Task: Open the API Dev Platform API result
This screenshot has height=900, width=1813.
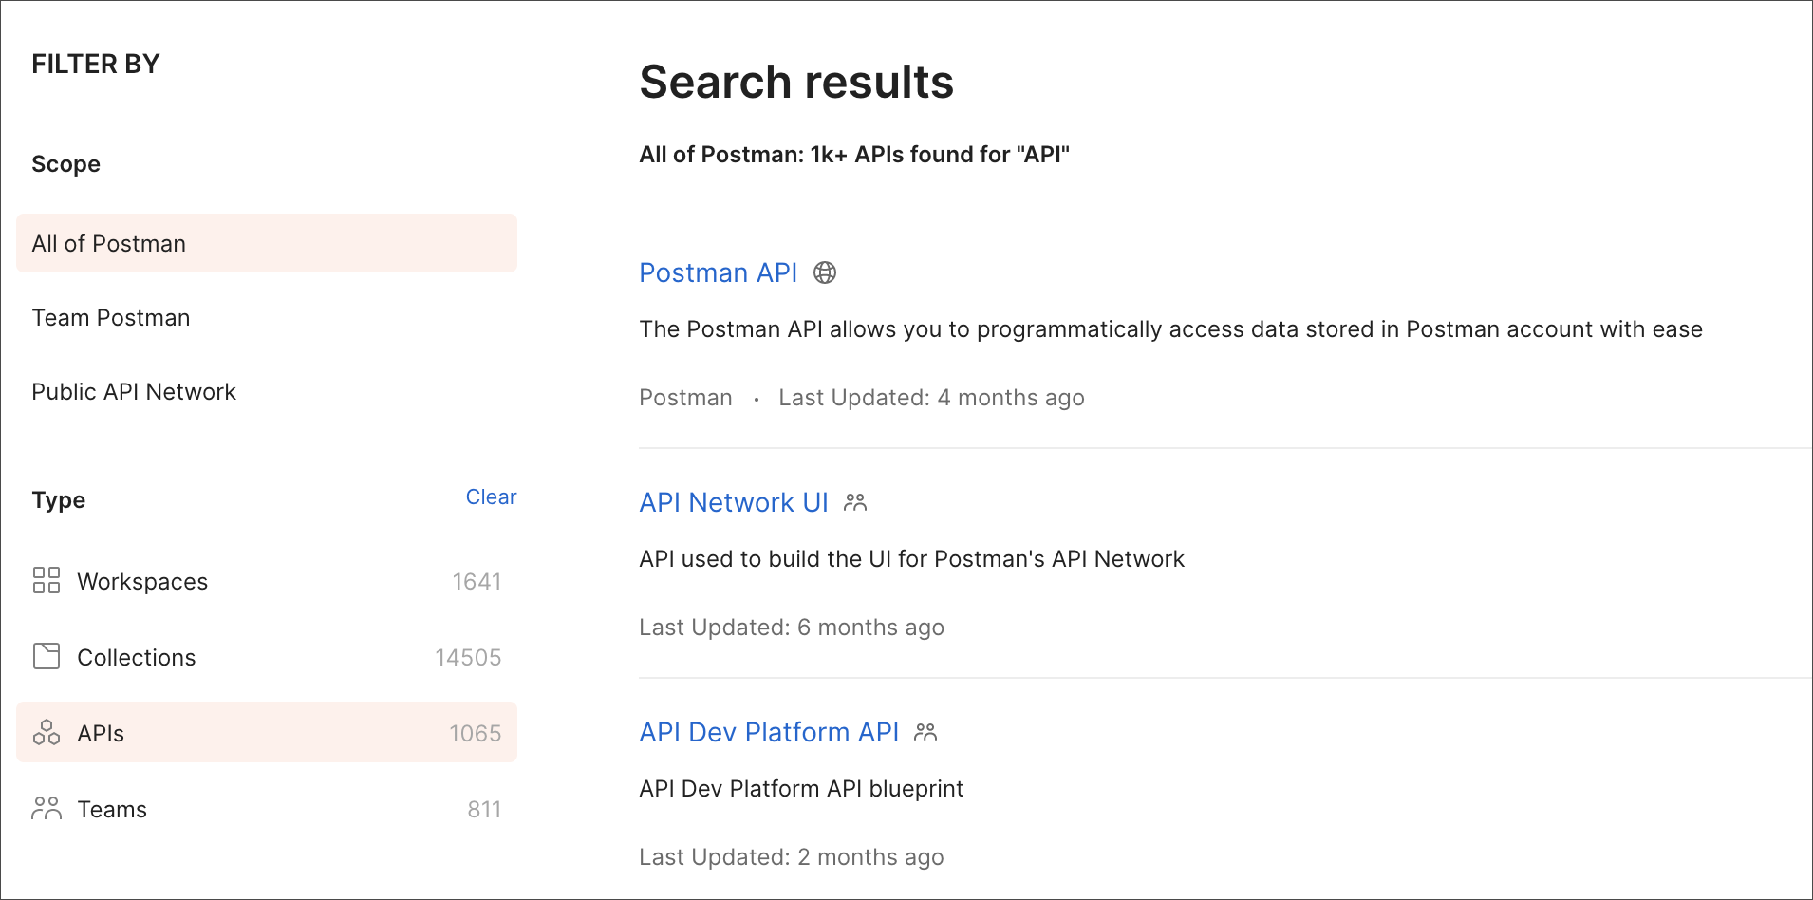Action: [769, 732]
